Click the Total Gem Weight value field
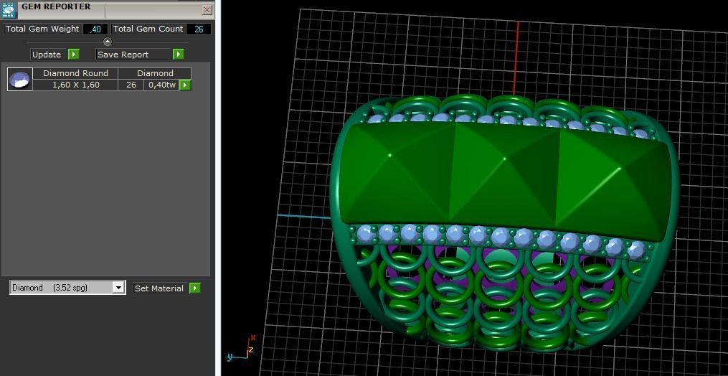Screen dimensions: 728x376 pyautogui.click(x=95, y=29)
